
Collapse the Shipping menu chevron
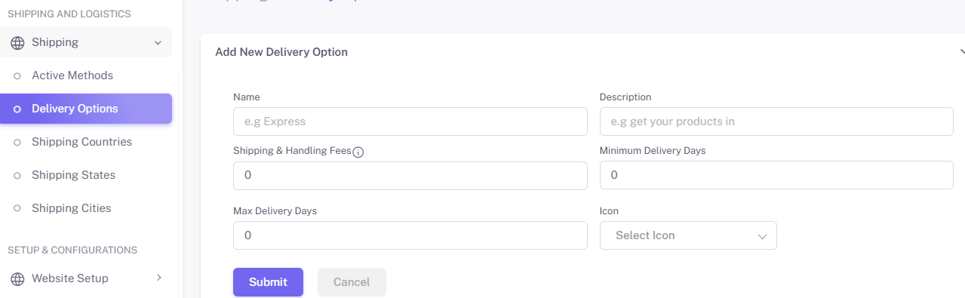click(158, 43)
